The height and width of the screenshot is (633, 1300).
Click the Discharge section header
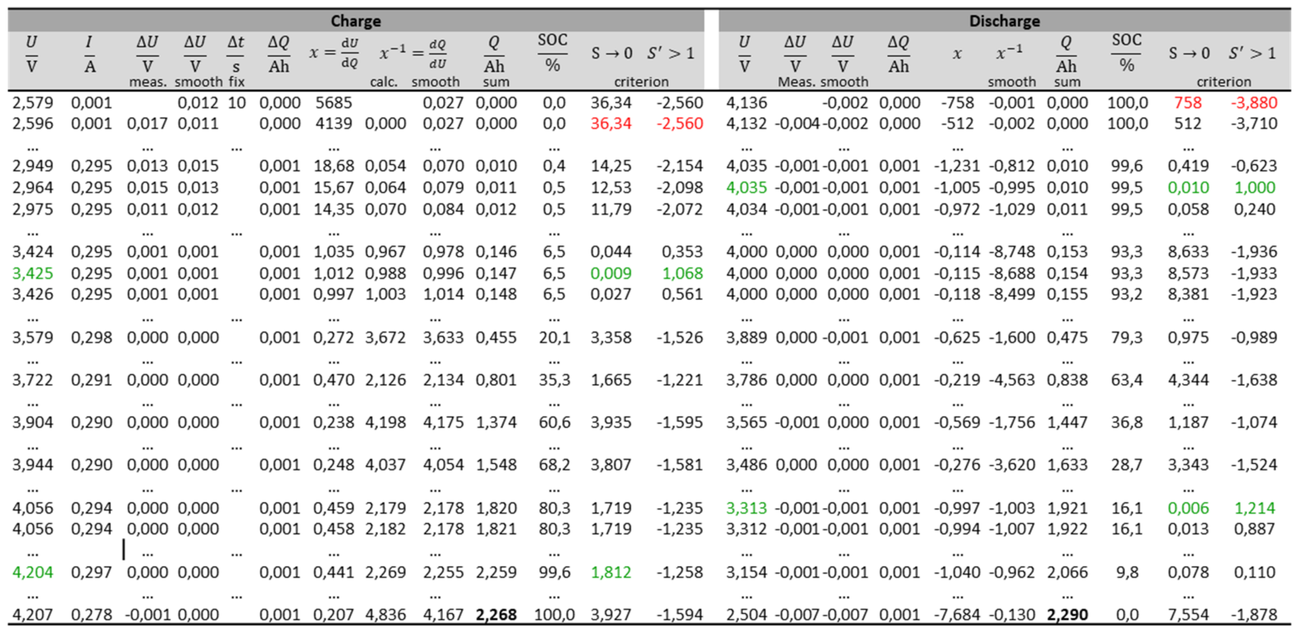coord(1004,21)
